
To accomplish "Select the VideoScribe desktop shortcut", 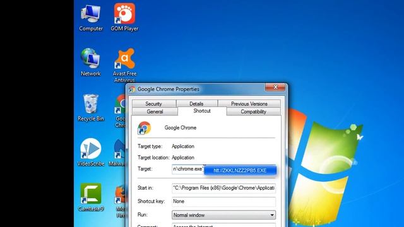I will tap(91, 153).
